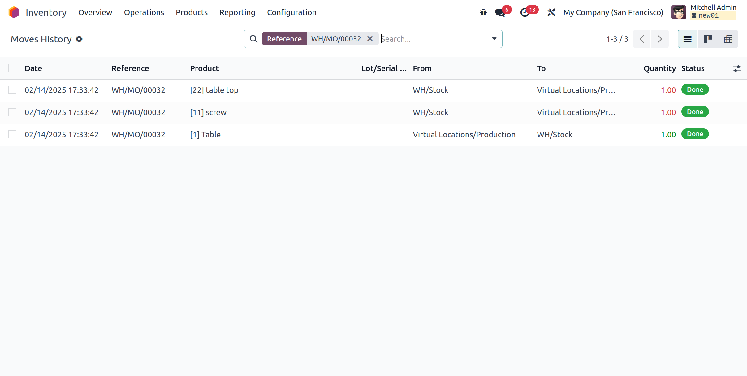Viewport: 747px width, 376px height.
Task: Open the Configuration menu
Action: [291, 12]
